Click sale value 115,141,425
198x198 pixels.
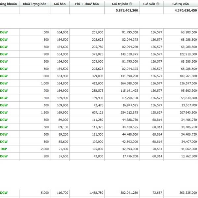pos(129,91)
